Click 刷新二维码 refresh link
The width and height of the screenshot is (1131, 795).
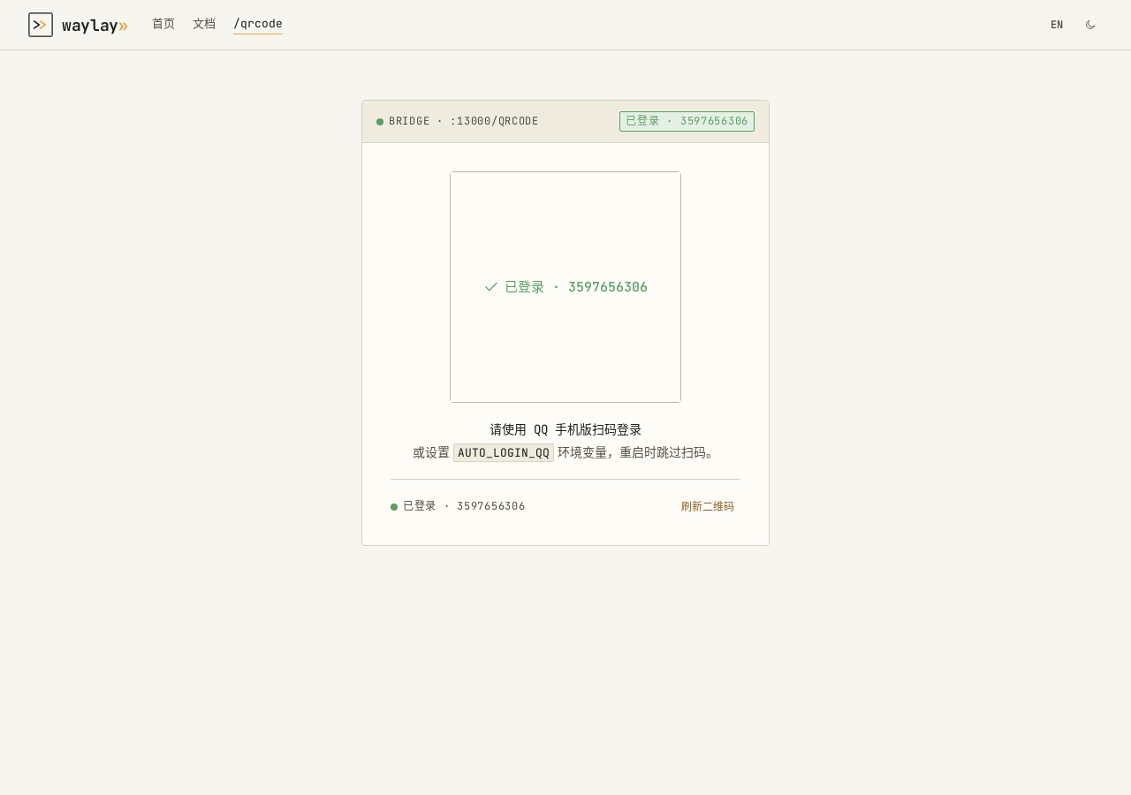pos(707,506)
